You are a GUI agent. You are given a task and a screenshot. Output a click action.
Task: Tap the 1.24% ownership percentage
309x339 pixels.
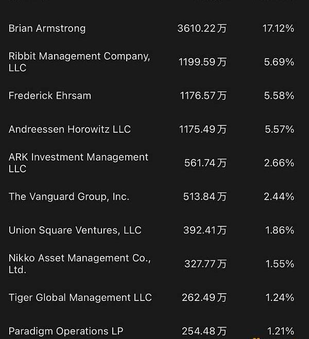(280, 297)
